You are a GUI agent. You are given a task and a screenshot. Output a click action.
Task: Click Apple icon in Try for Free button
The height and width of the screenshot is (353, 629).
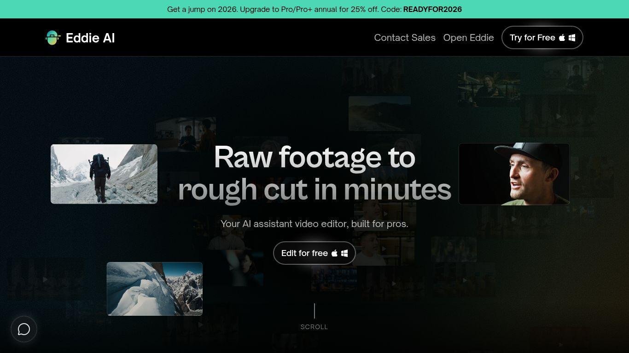point(562,38)
